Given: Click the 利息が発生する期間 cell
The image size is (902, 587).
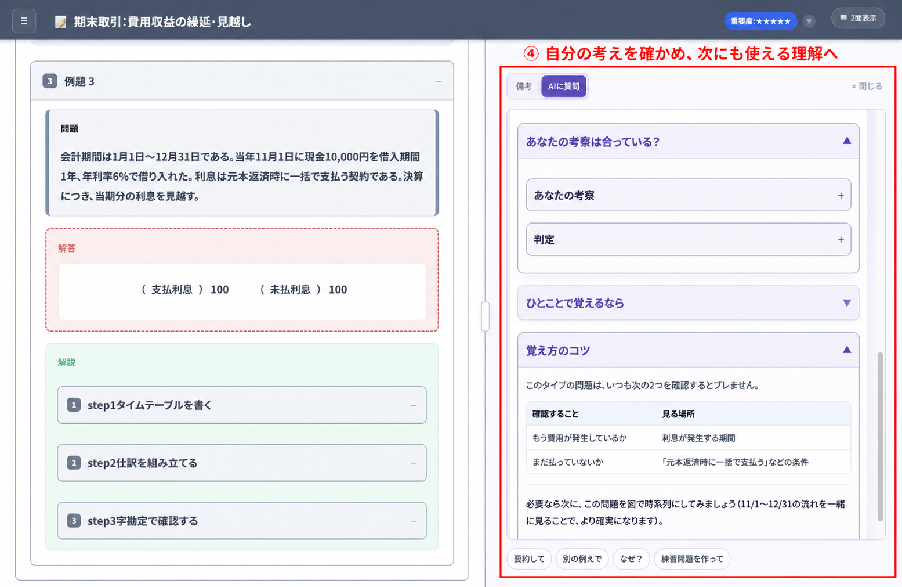Looking at the screenshot, I should click(698, 438).
